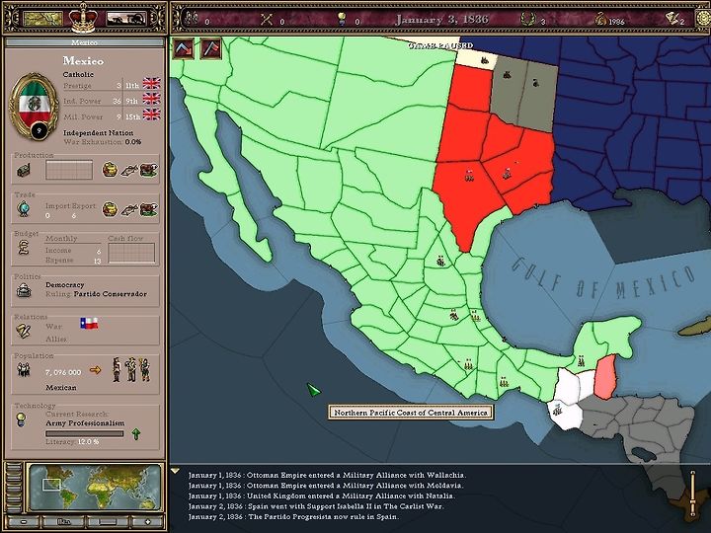Screen dimensions: 711x533
Task: Click the green ship marker in the Pacific
Action: pyautogui.click(x=313, y=390)
